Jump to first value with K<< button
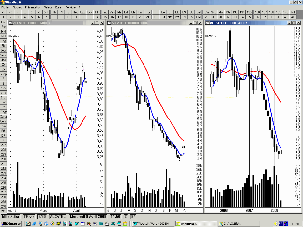 [x=3, y=12]
